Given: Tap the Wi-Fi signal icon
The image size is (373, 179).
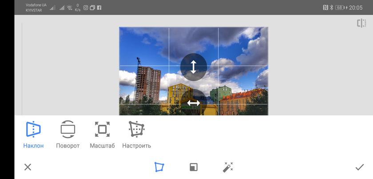Looking at the screenshot, I should (x=70, y=8).
